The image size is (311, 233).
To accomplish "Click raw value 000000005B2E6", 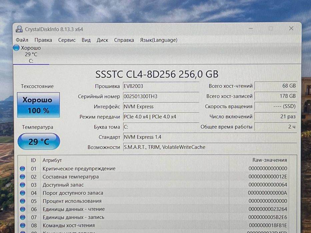I will point(268,217).
